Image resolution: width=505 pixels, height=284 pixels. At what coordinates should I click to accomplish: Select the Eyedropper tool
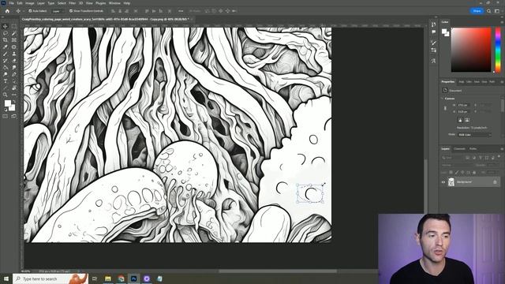click(x=6, y=47)
